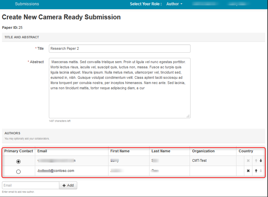Click the greyed-out down arrow in the second author row
Screen dimensions: 268x197
pos(261,171)
